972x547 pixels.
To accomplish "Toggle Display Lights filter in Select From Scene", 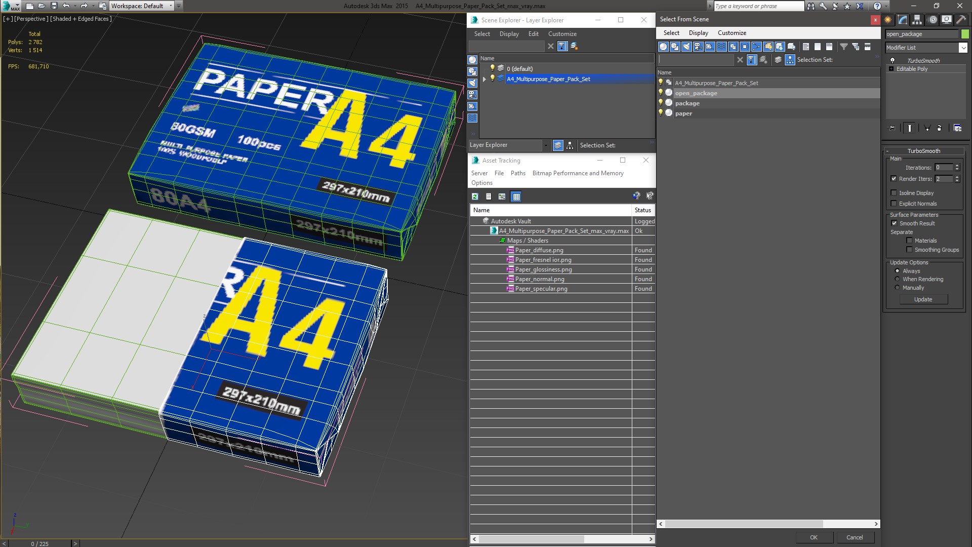I will coord(686,47).
